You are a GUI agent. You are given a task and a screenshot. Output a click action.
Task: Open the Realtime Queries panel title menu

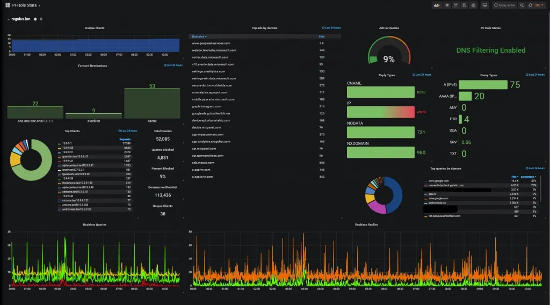(x=95, y=224)
